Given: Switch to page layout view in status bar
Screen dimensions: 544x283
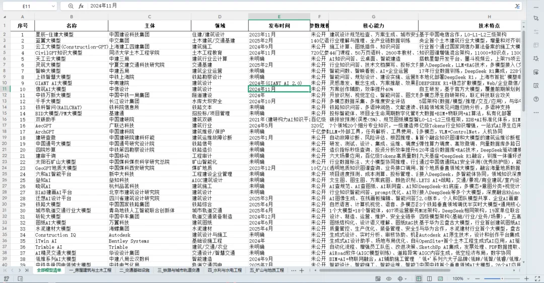Looking at the screenshot, I should [x=430, y=278].
